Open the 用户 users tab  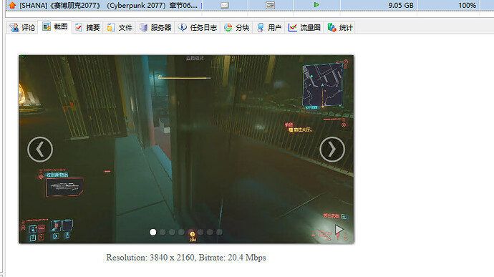pyautogui.click(x=268, y=27)
